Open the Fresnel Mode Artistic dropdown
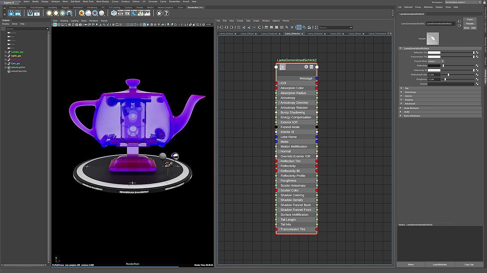The image size is (487, 273). [436, 61]
